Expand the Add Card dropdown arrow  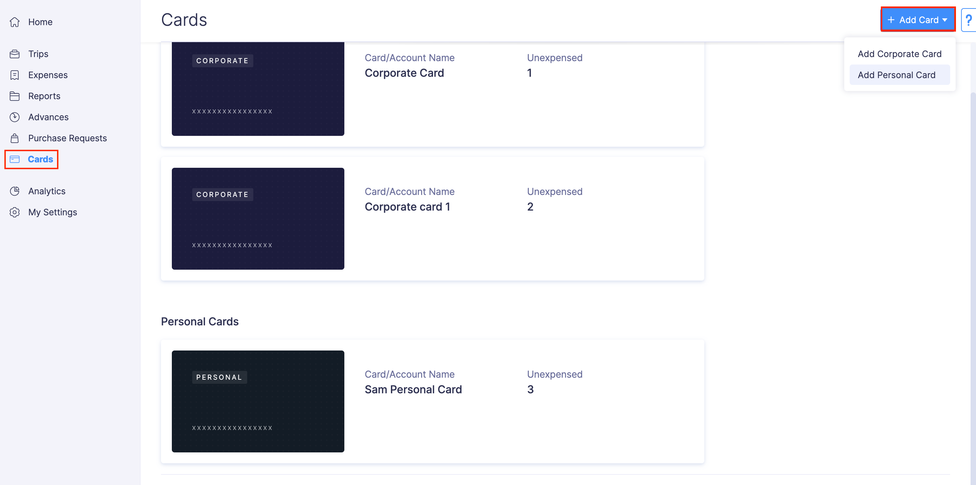coord(944,20)
